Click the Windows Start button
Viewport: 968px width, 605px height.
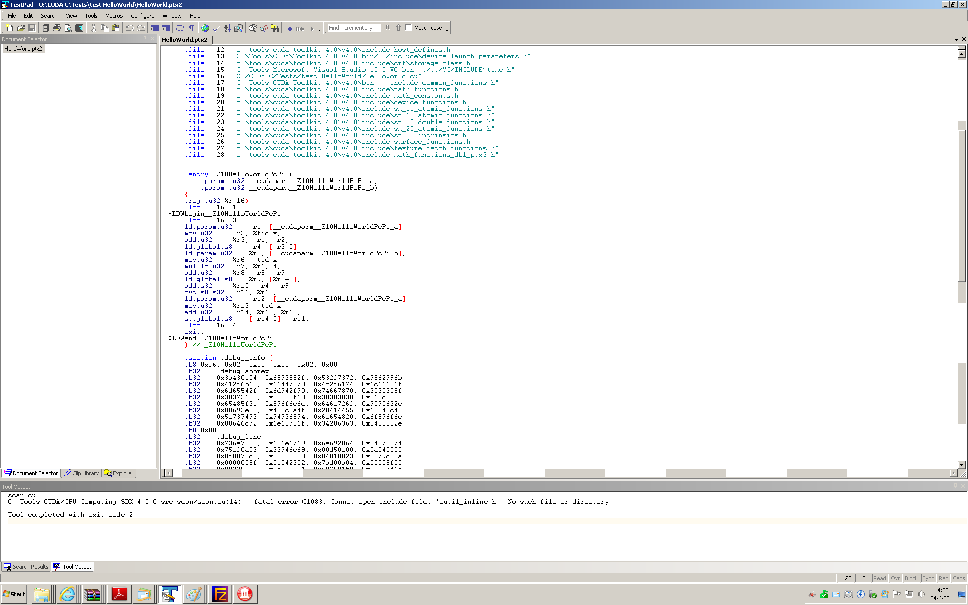14,594
